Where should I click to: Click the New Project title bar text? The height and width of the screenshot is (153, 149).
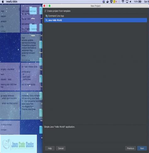(96, 6)
